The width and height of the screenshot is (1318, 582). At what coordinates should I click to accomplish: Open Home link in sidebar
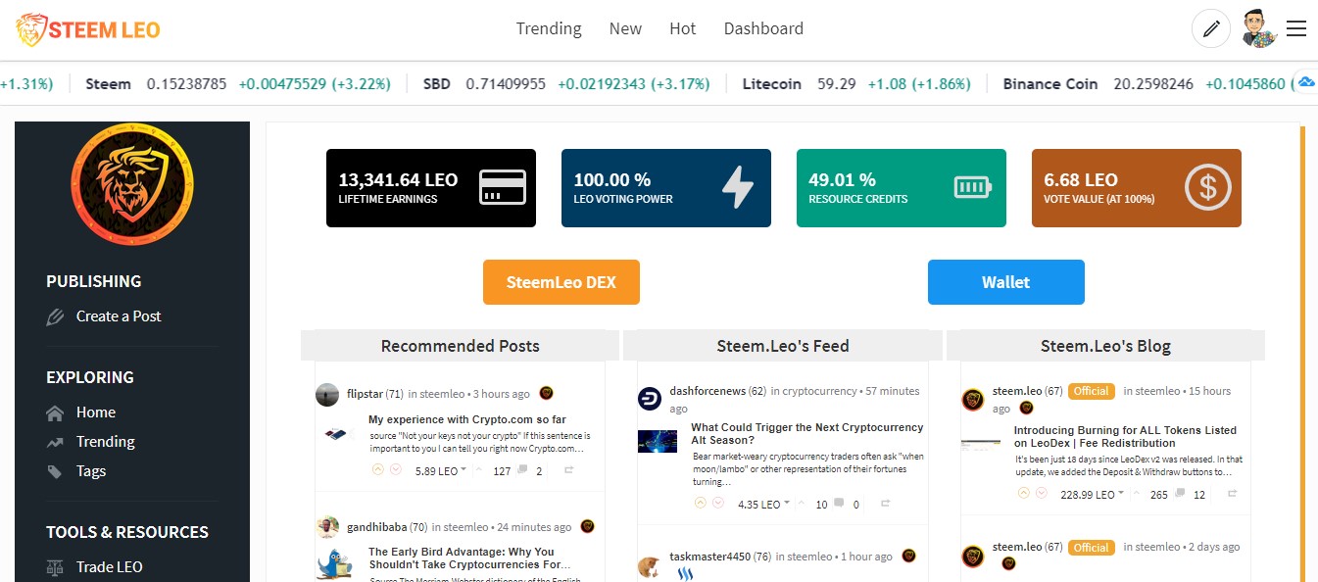coord(96,412)
